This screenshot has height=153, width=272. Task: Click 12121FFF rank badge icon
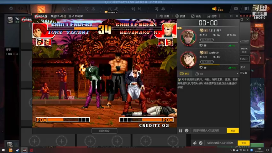point(202,31)
